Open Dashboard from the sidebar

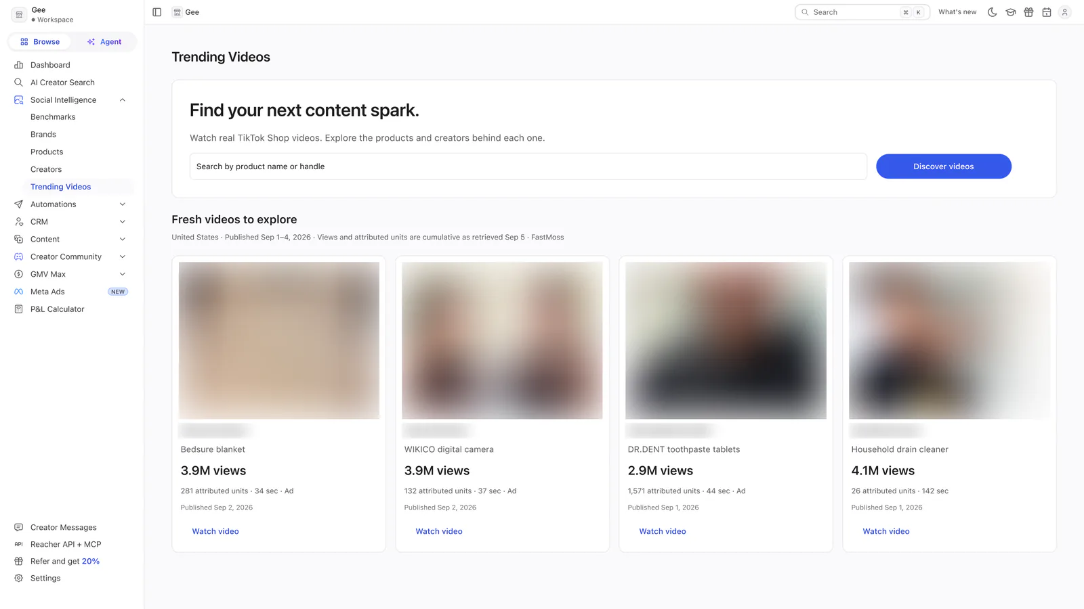coord(50,65)
